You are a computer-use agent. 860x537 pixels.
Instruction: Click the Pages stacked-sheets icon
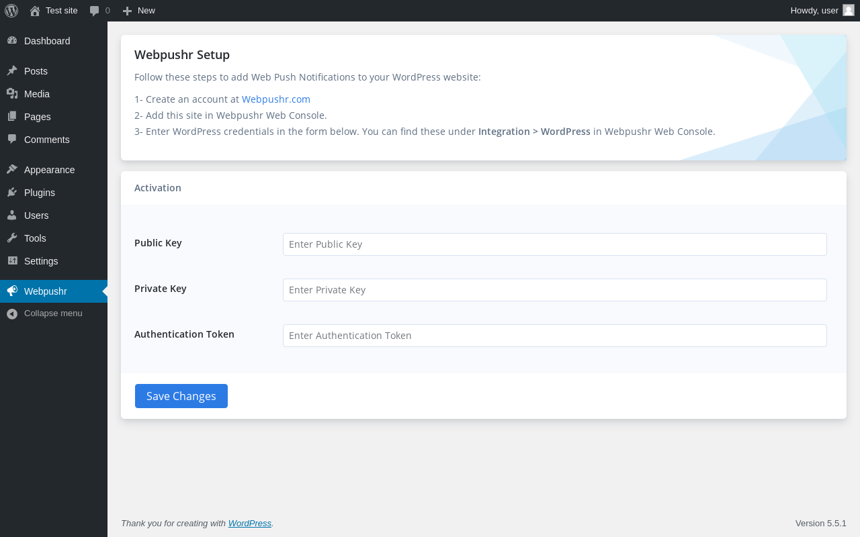(12, 116)
